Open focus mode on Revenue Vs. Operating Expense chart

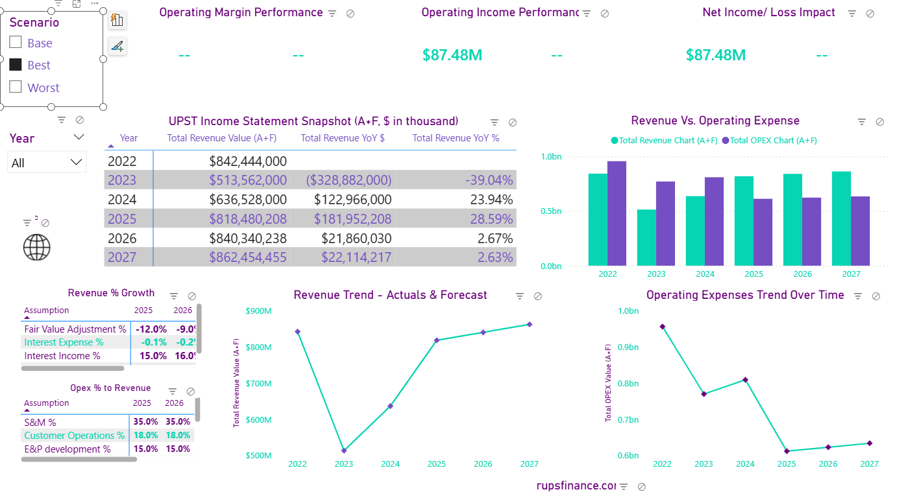coord(880,121)
